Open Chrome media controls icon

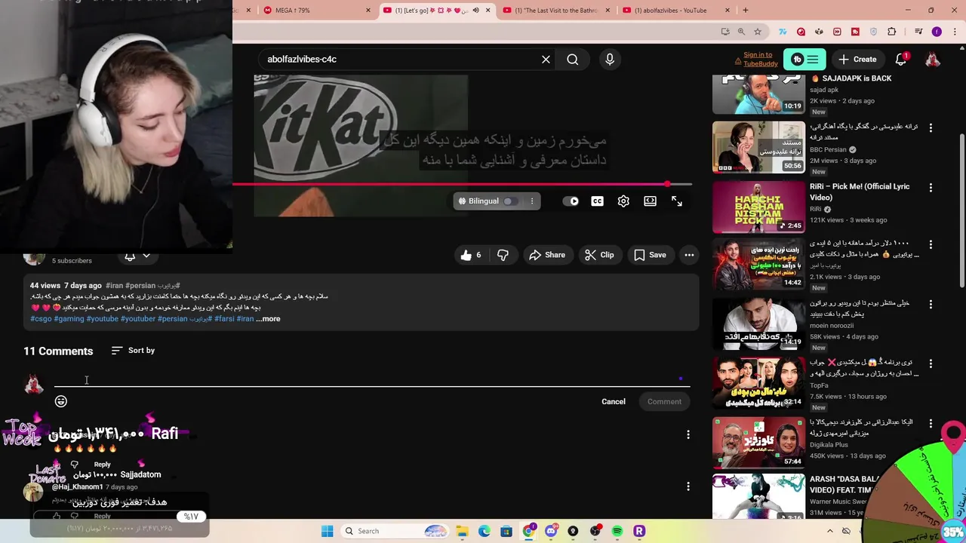[x=918, y=32]
